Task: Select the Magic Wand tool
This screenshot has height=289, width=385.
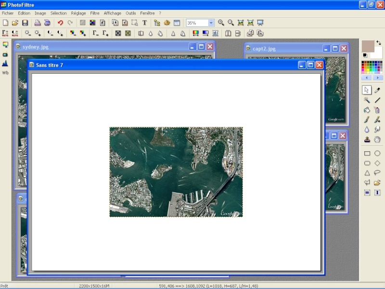Action: (x=367, y=100)
